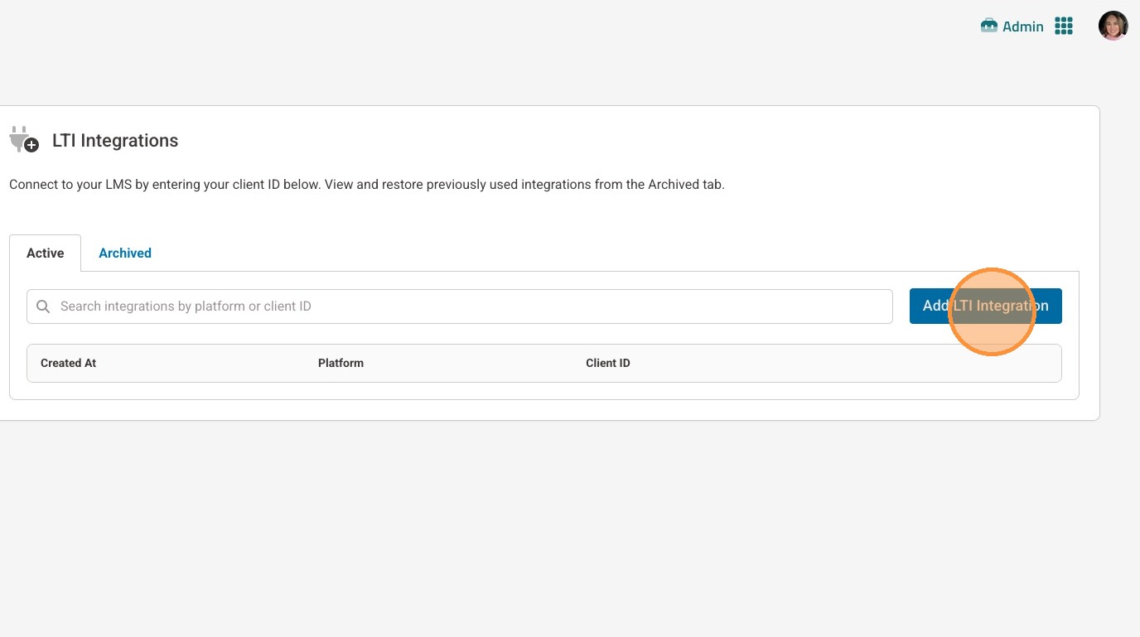Open the Admin link
1140x637 pixels.
click(x=1022, y=27)
